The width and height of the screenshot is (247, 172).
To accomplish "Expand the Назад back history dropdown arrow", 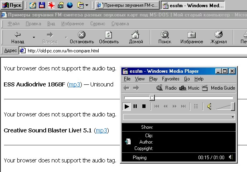I will (34, 38).
